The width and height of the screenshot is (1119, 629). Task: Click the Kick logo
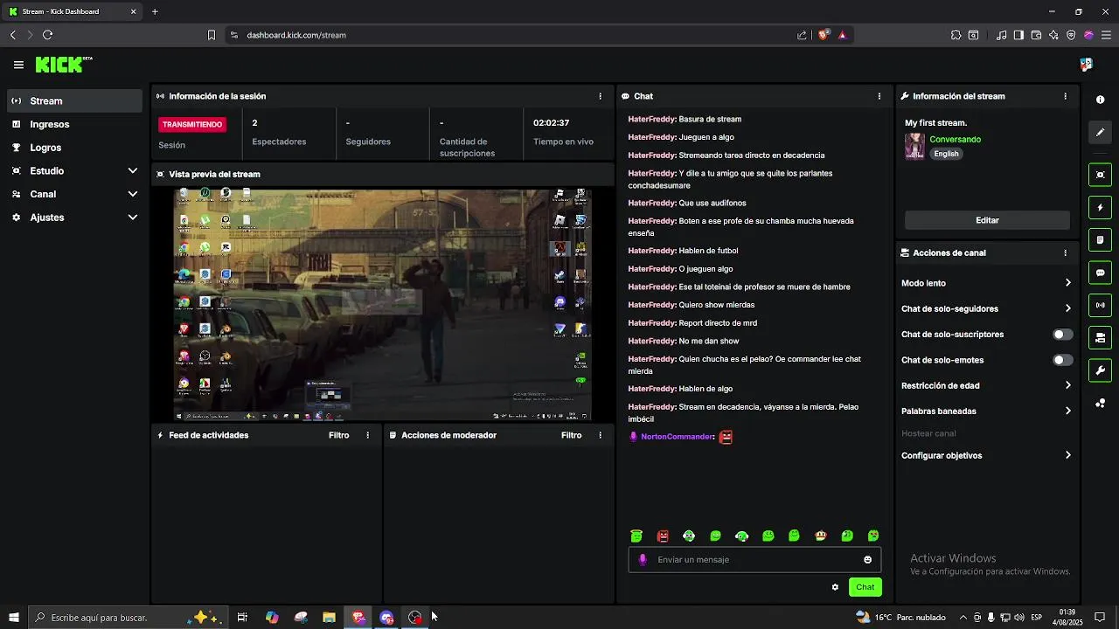(x=63, y=65)
